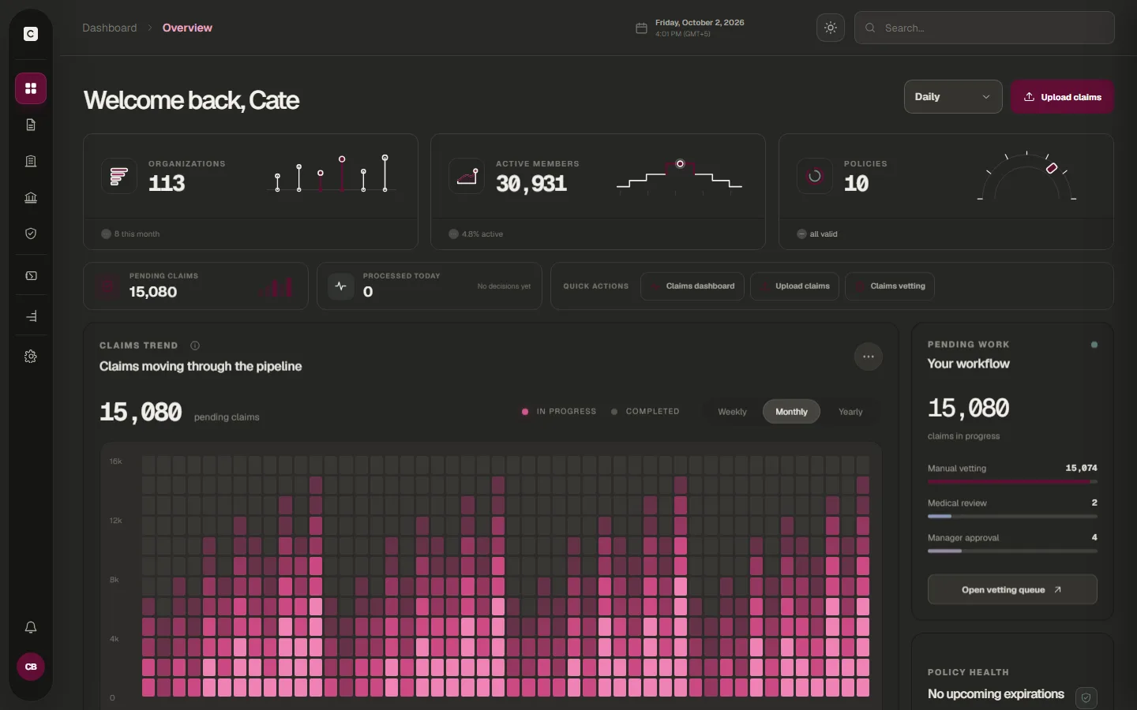
Task: Click the Policies card ring icon
Action: click(x=815, y=176)
